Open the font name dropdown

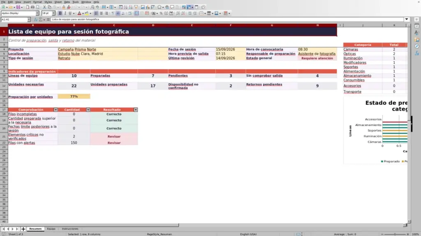click(37, 14)
